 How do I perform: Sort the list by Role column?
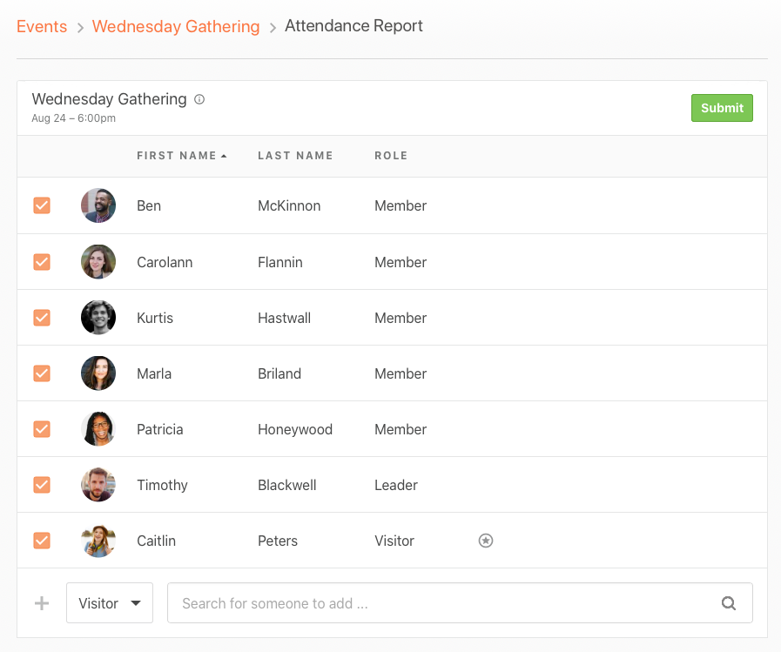coord(391,156)
